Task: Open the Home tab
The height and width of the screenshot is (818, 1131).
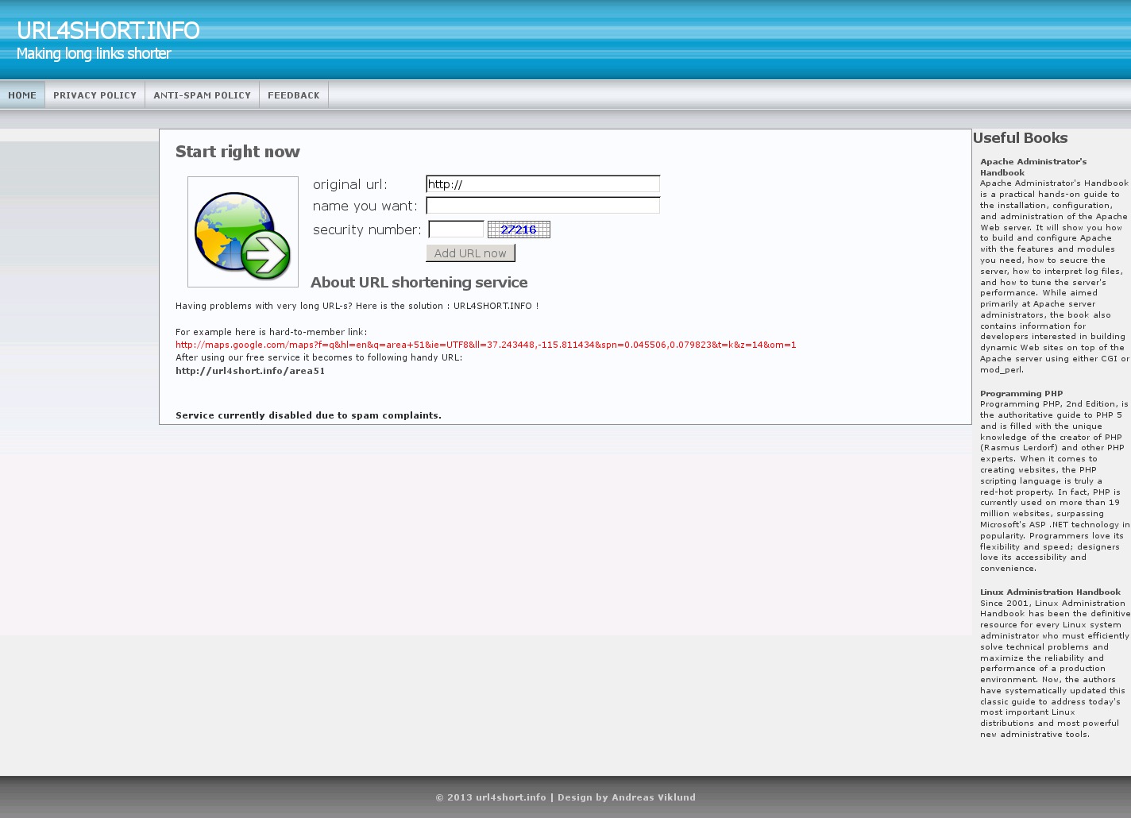Action: coord(22,95)
